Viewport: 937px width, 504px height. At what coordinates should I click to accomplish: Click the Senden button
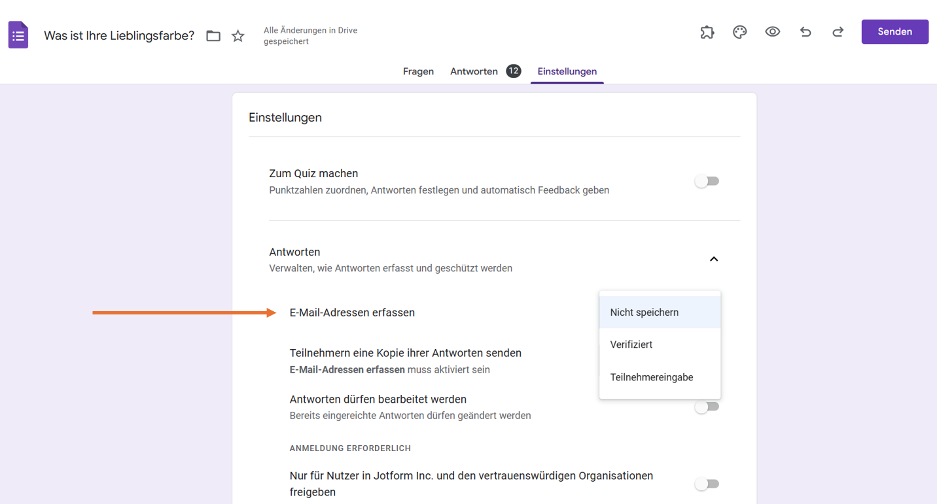tap(894, 32)
